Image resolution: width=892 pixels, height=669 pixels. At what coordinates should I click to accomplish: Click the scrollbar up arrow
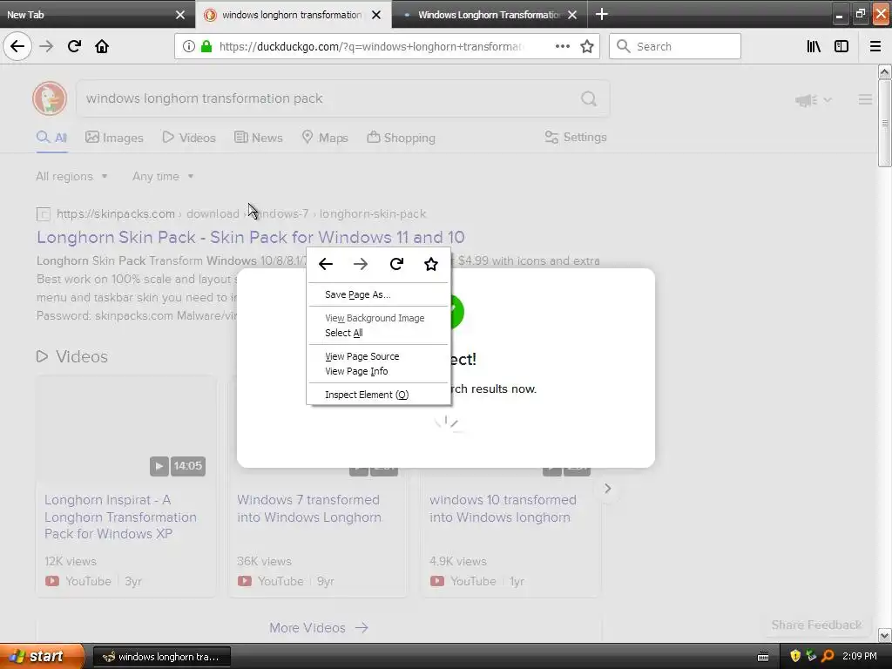tap(885, 71)
